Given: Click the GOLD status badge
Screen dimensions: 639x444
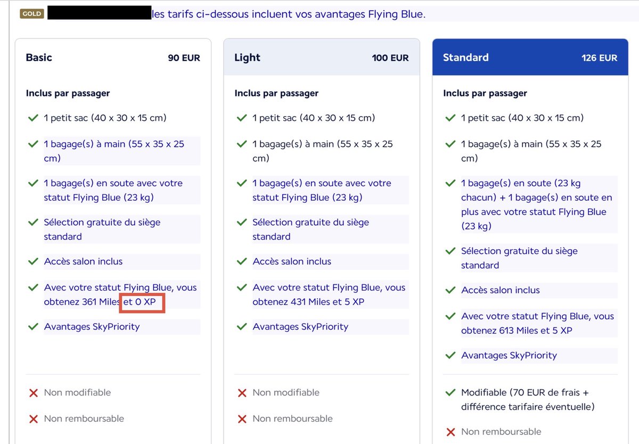Looking at the screenshot, I should pos(32,14).
